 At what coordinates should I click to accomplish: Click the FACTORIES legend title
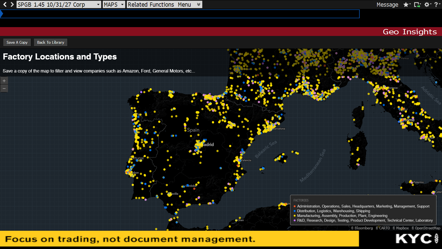301,200
